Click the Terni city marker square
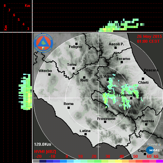The image size is (163, 163). (73, 68)
